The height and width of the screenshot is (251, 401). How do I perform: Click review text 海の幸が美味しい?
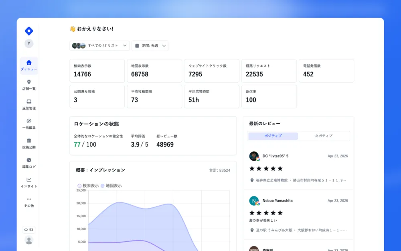coord(263,220)
